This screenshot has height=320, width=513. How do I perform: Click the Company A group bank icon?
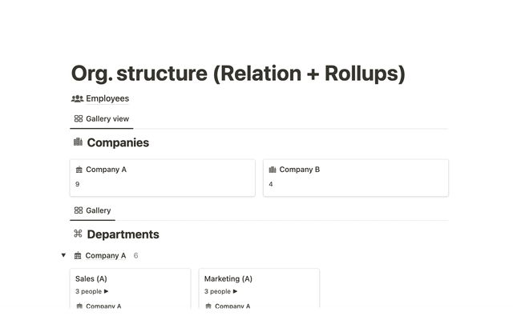[77, 256]
